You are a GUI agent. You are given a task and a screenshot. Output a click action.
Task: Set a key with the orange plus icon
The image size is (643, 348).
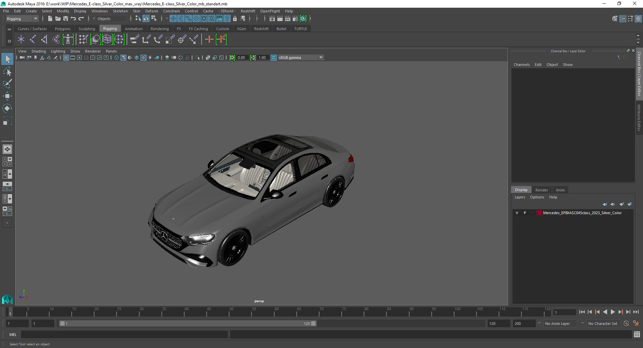[209, 39]
